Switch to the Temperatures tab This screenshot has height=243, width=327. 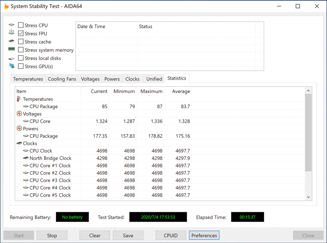coord(28,79)
